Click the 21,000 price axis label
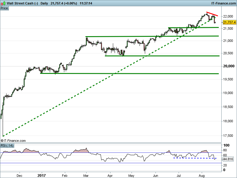237x178 pixels. coord(228,41)
